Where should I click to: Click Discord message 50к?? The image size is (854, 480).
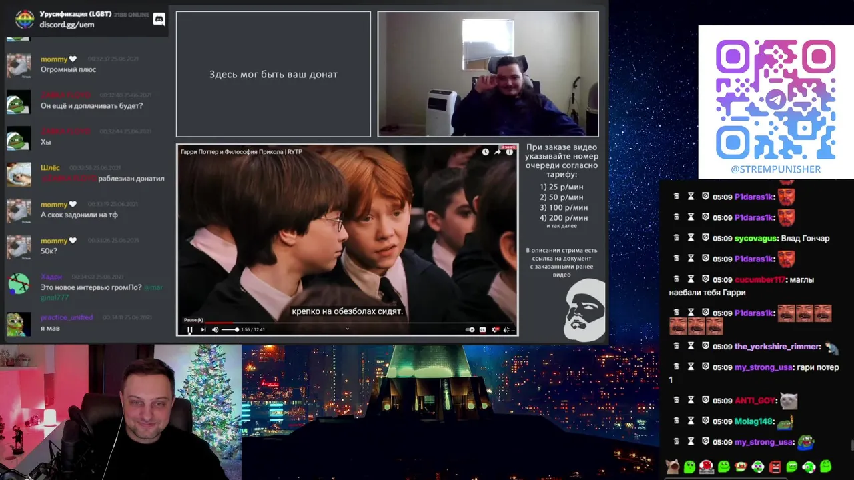click(49, 251)
